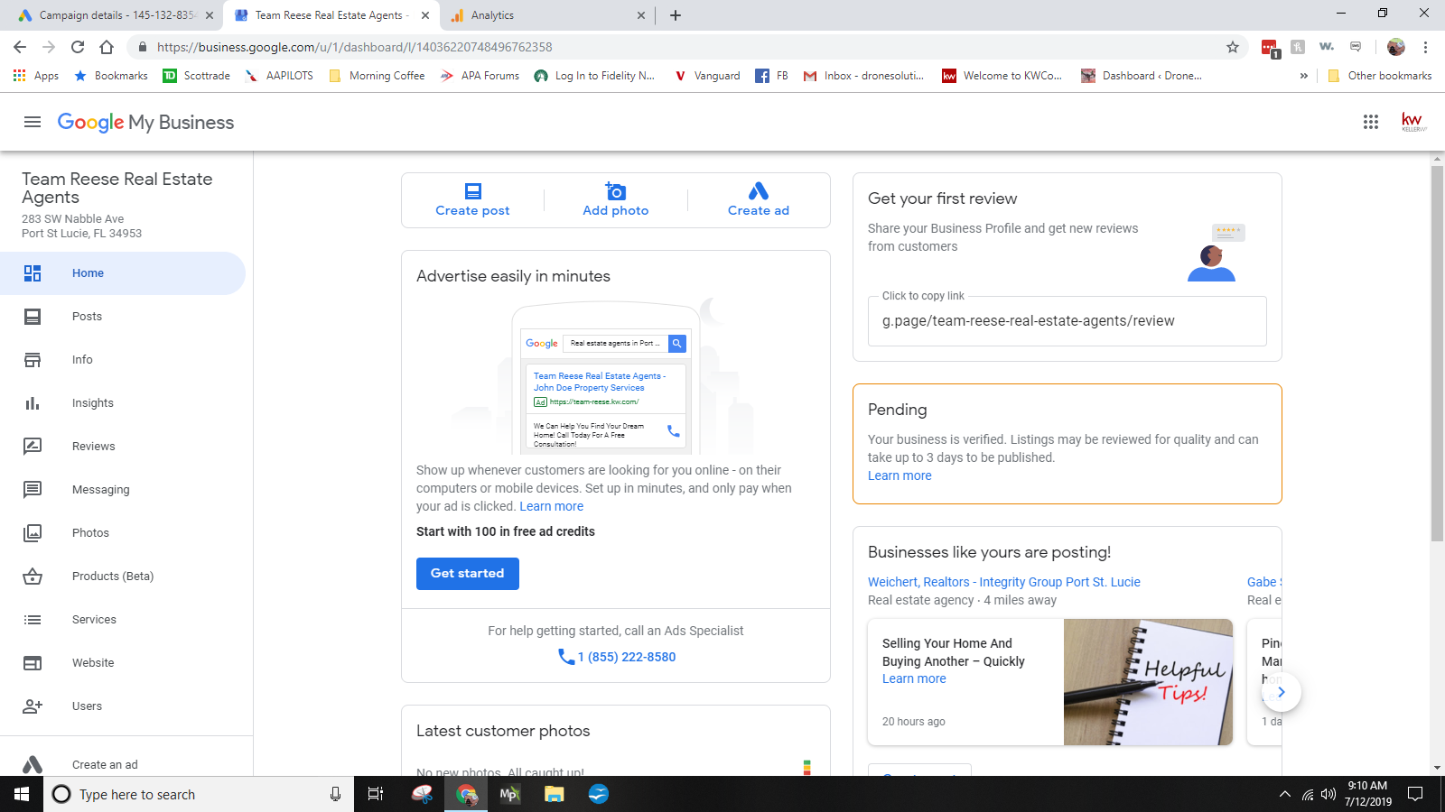
Task: Click the Photos icon in sidebar
Action: pyautogui.click(x=33, y=533)
